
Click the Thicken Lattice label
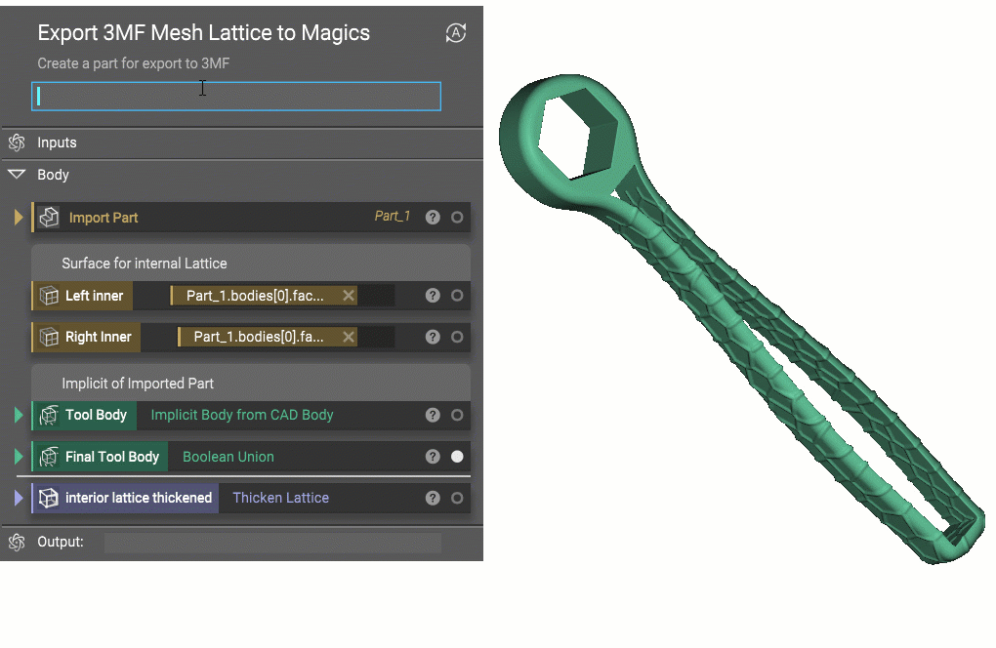[x=281, y=498]
